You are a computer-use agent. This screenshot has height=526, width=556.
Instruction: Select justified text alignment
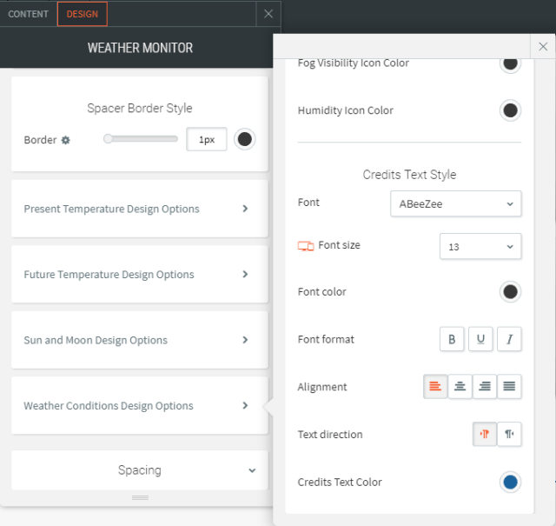(509, 387)
